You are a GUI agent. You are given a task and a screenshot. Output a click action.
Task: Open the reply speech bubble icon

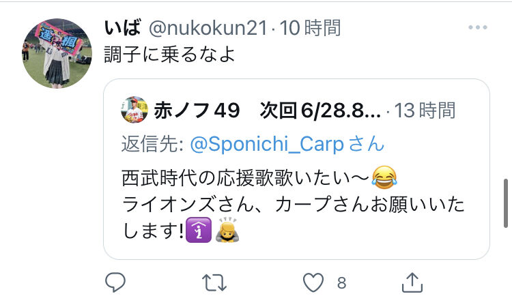point(115,282)
